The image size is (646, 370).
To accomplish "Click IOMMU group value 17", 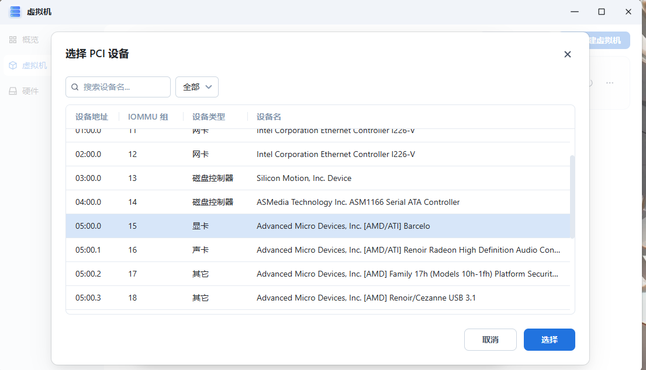I will 132,274.
